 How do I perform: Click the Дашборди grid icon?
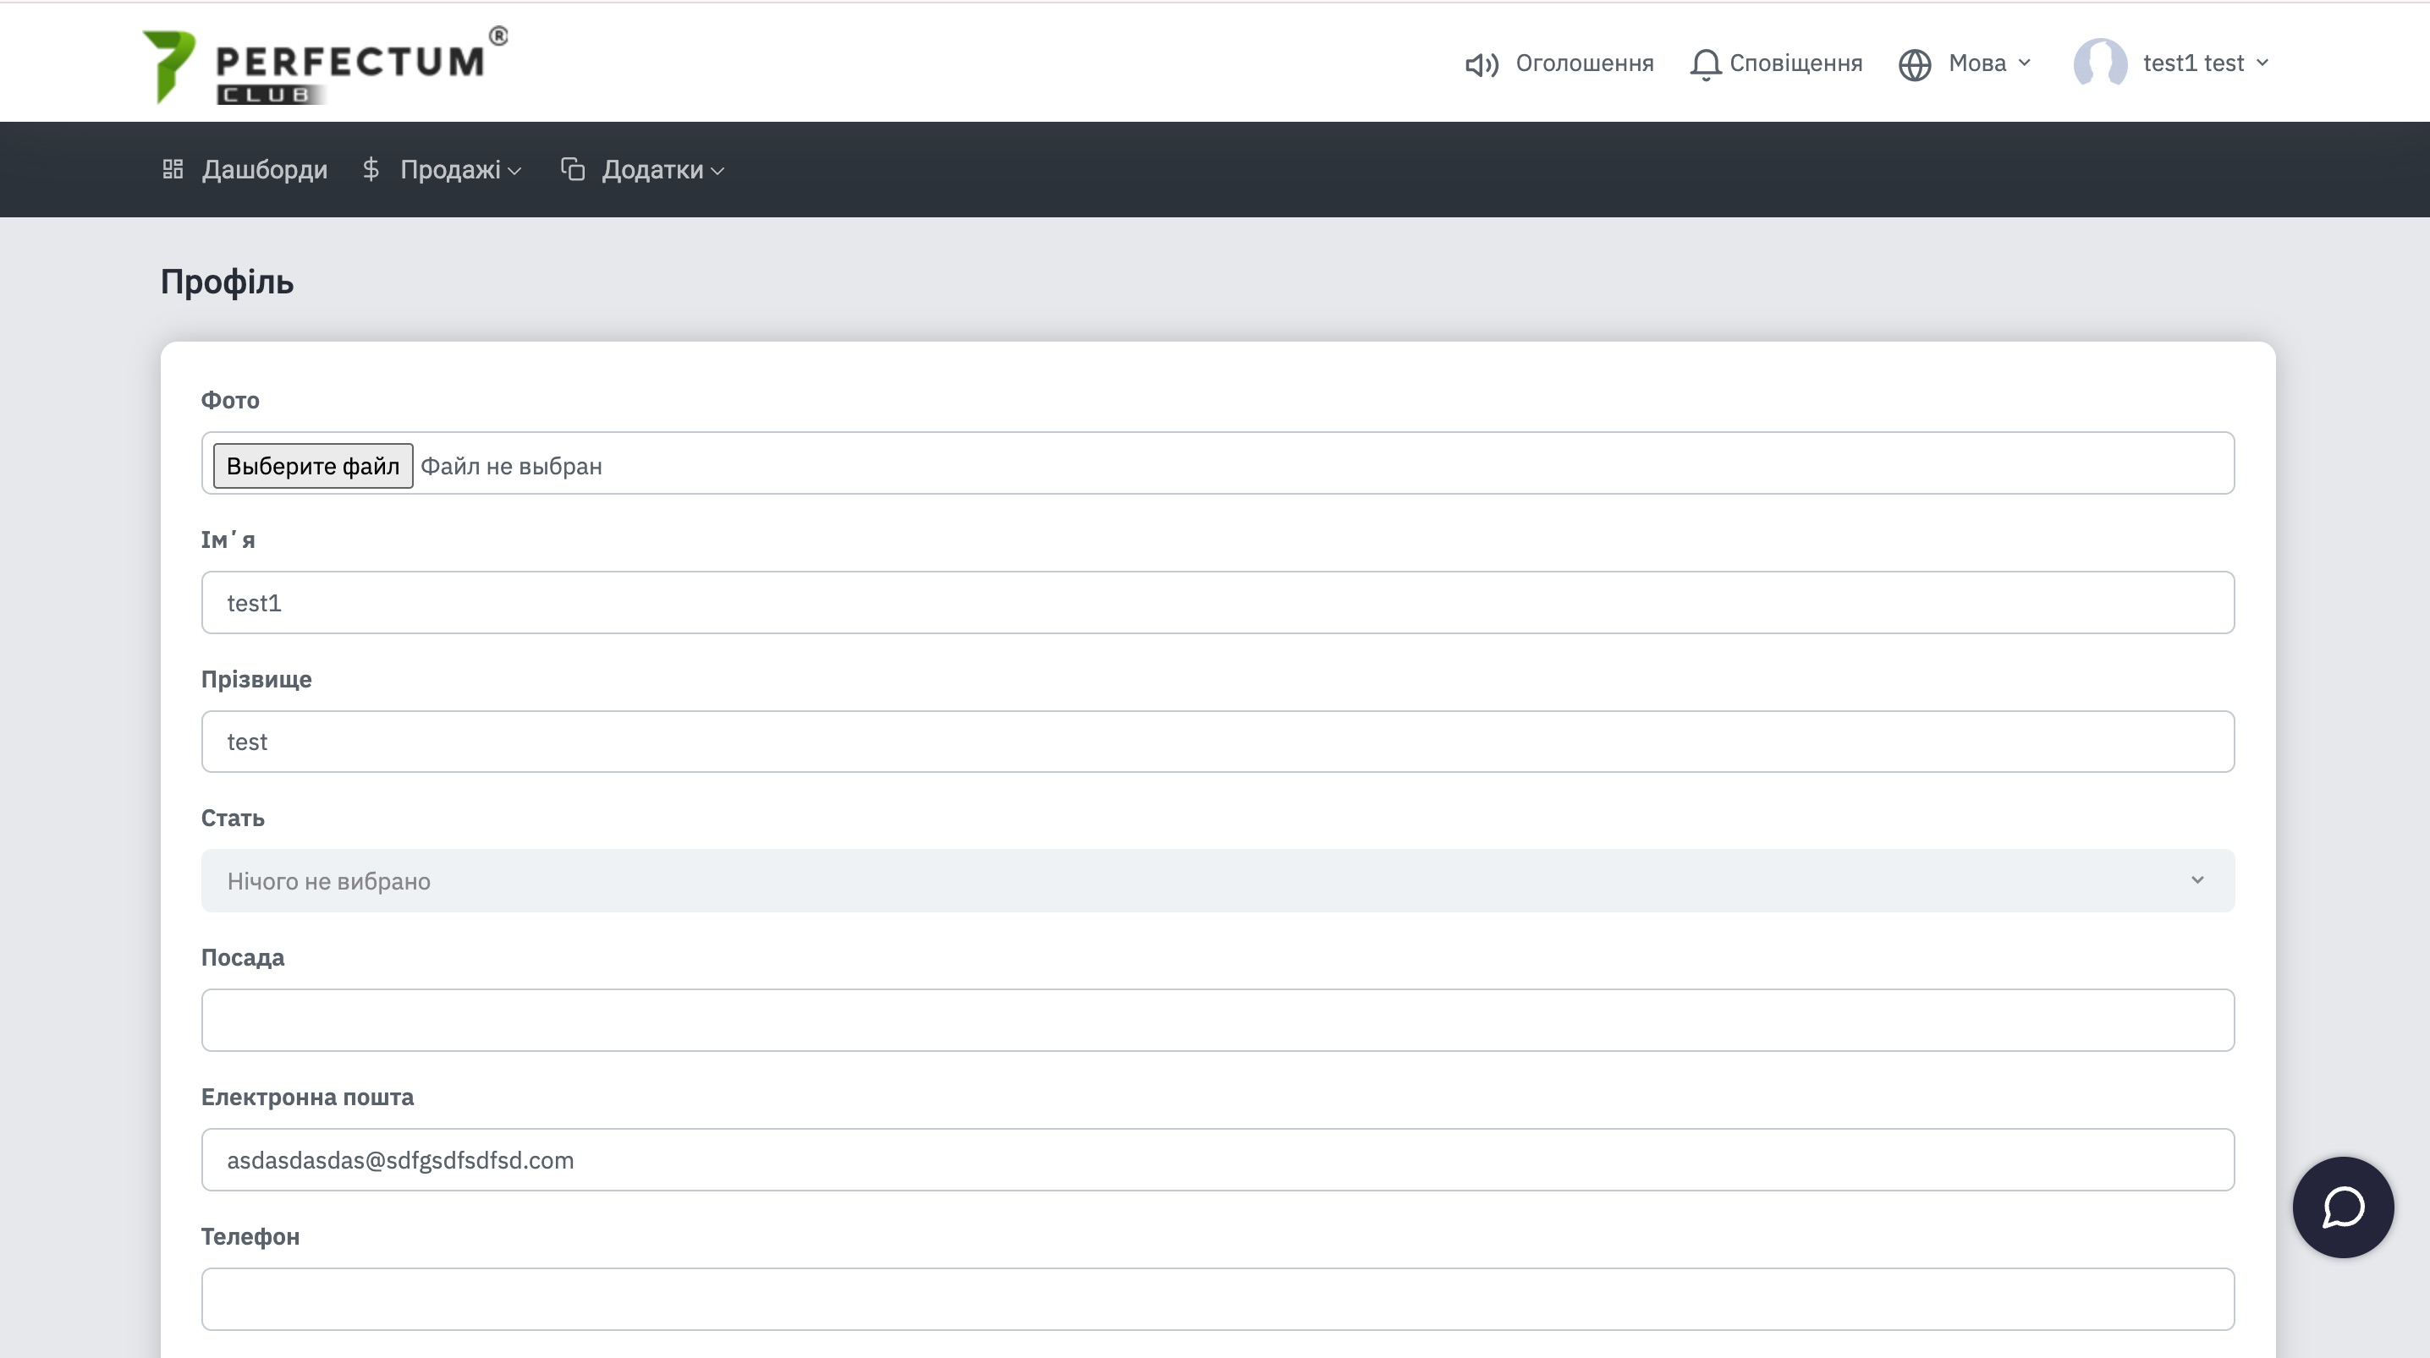pyautogui.click(x=172, y=170)
